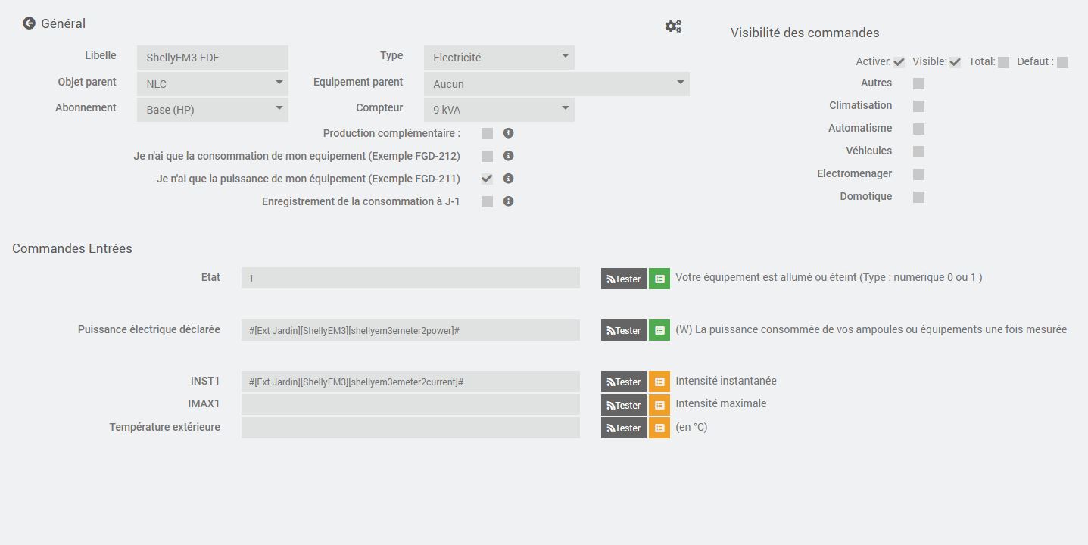Click Tester button for Température extérieure
This screenshot has width=1088, height=545.
tap(624, 428)
